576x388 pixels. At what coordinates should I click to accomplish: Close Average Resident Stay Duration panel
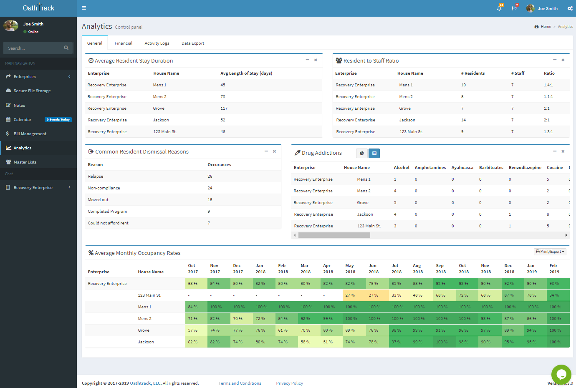pyautogui.click(x=316, y=60)
